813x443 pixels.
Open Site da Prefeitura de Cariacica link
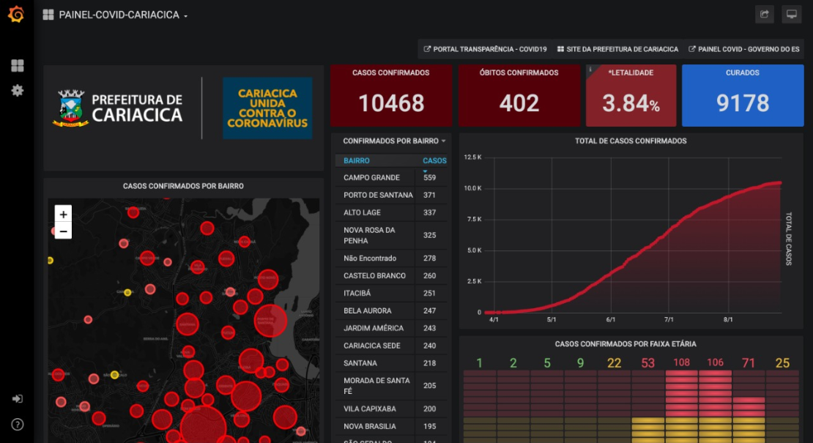(617, 49)
